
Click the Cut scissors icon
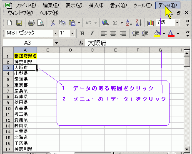pyautogui.click(x=52, y=22)
